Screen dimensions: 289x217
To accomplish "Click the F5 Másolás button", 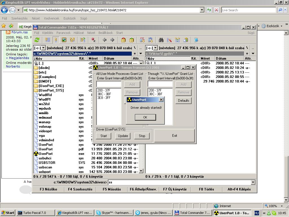I will tap(112, 189).
